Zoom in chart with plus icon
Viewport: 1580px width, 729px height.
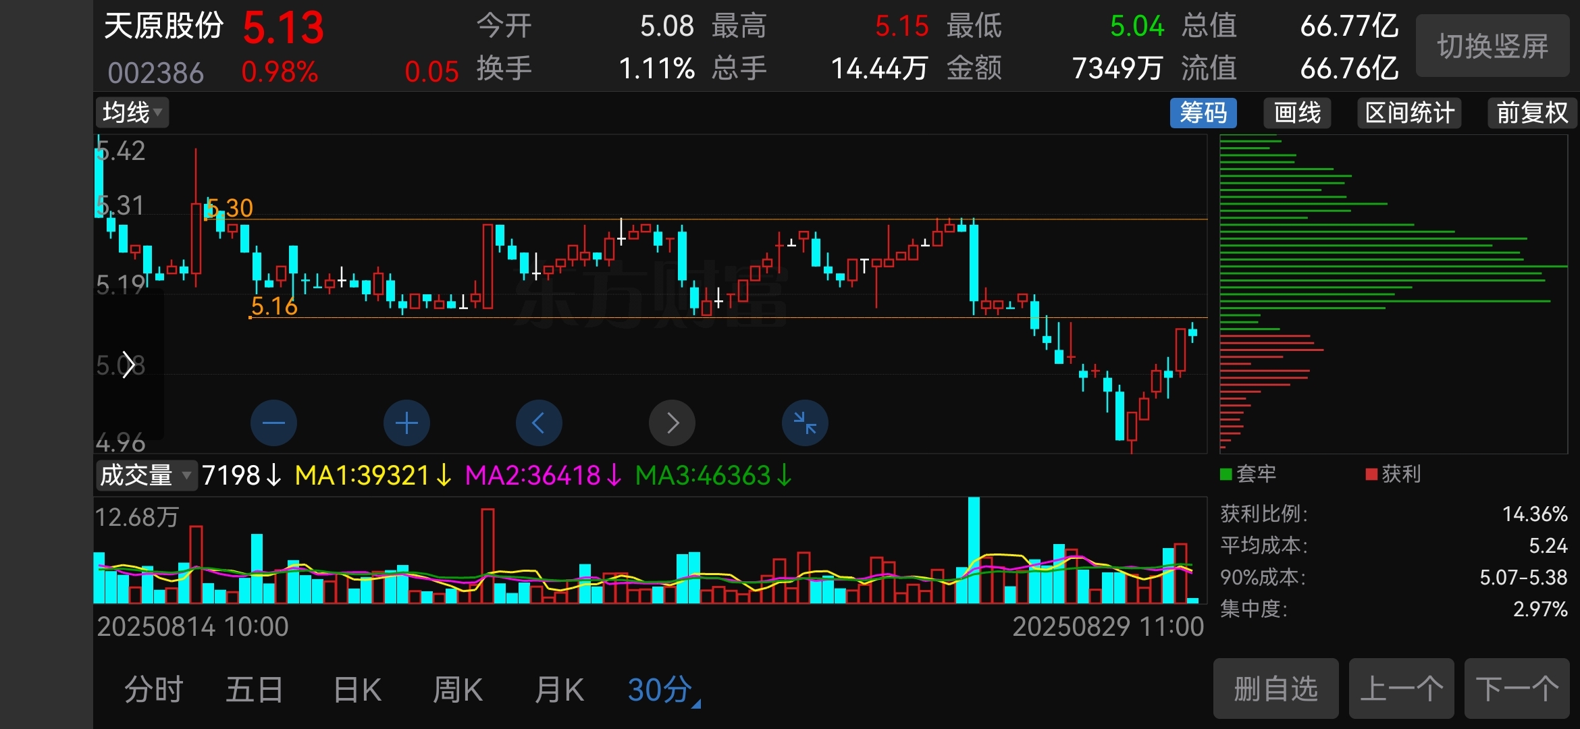point(406,423)
